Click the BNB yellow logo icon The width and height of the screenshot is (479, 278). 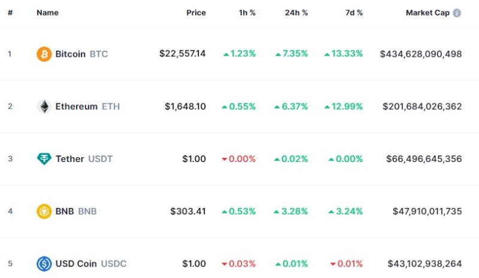(x=44, y=211)
